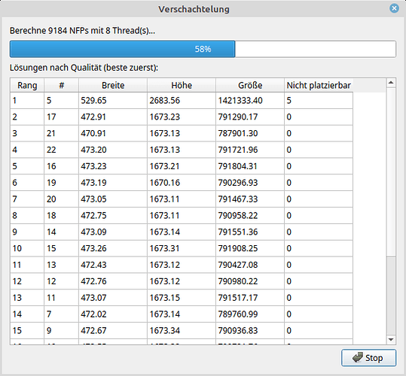Select size value 791908.25
406x376 pixels.
250,248
